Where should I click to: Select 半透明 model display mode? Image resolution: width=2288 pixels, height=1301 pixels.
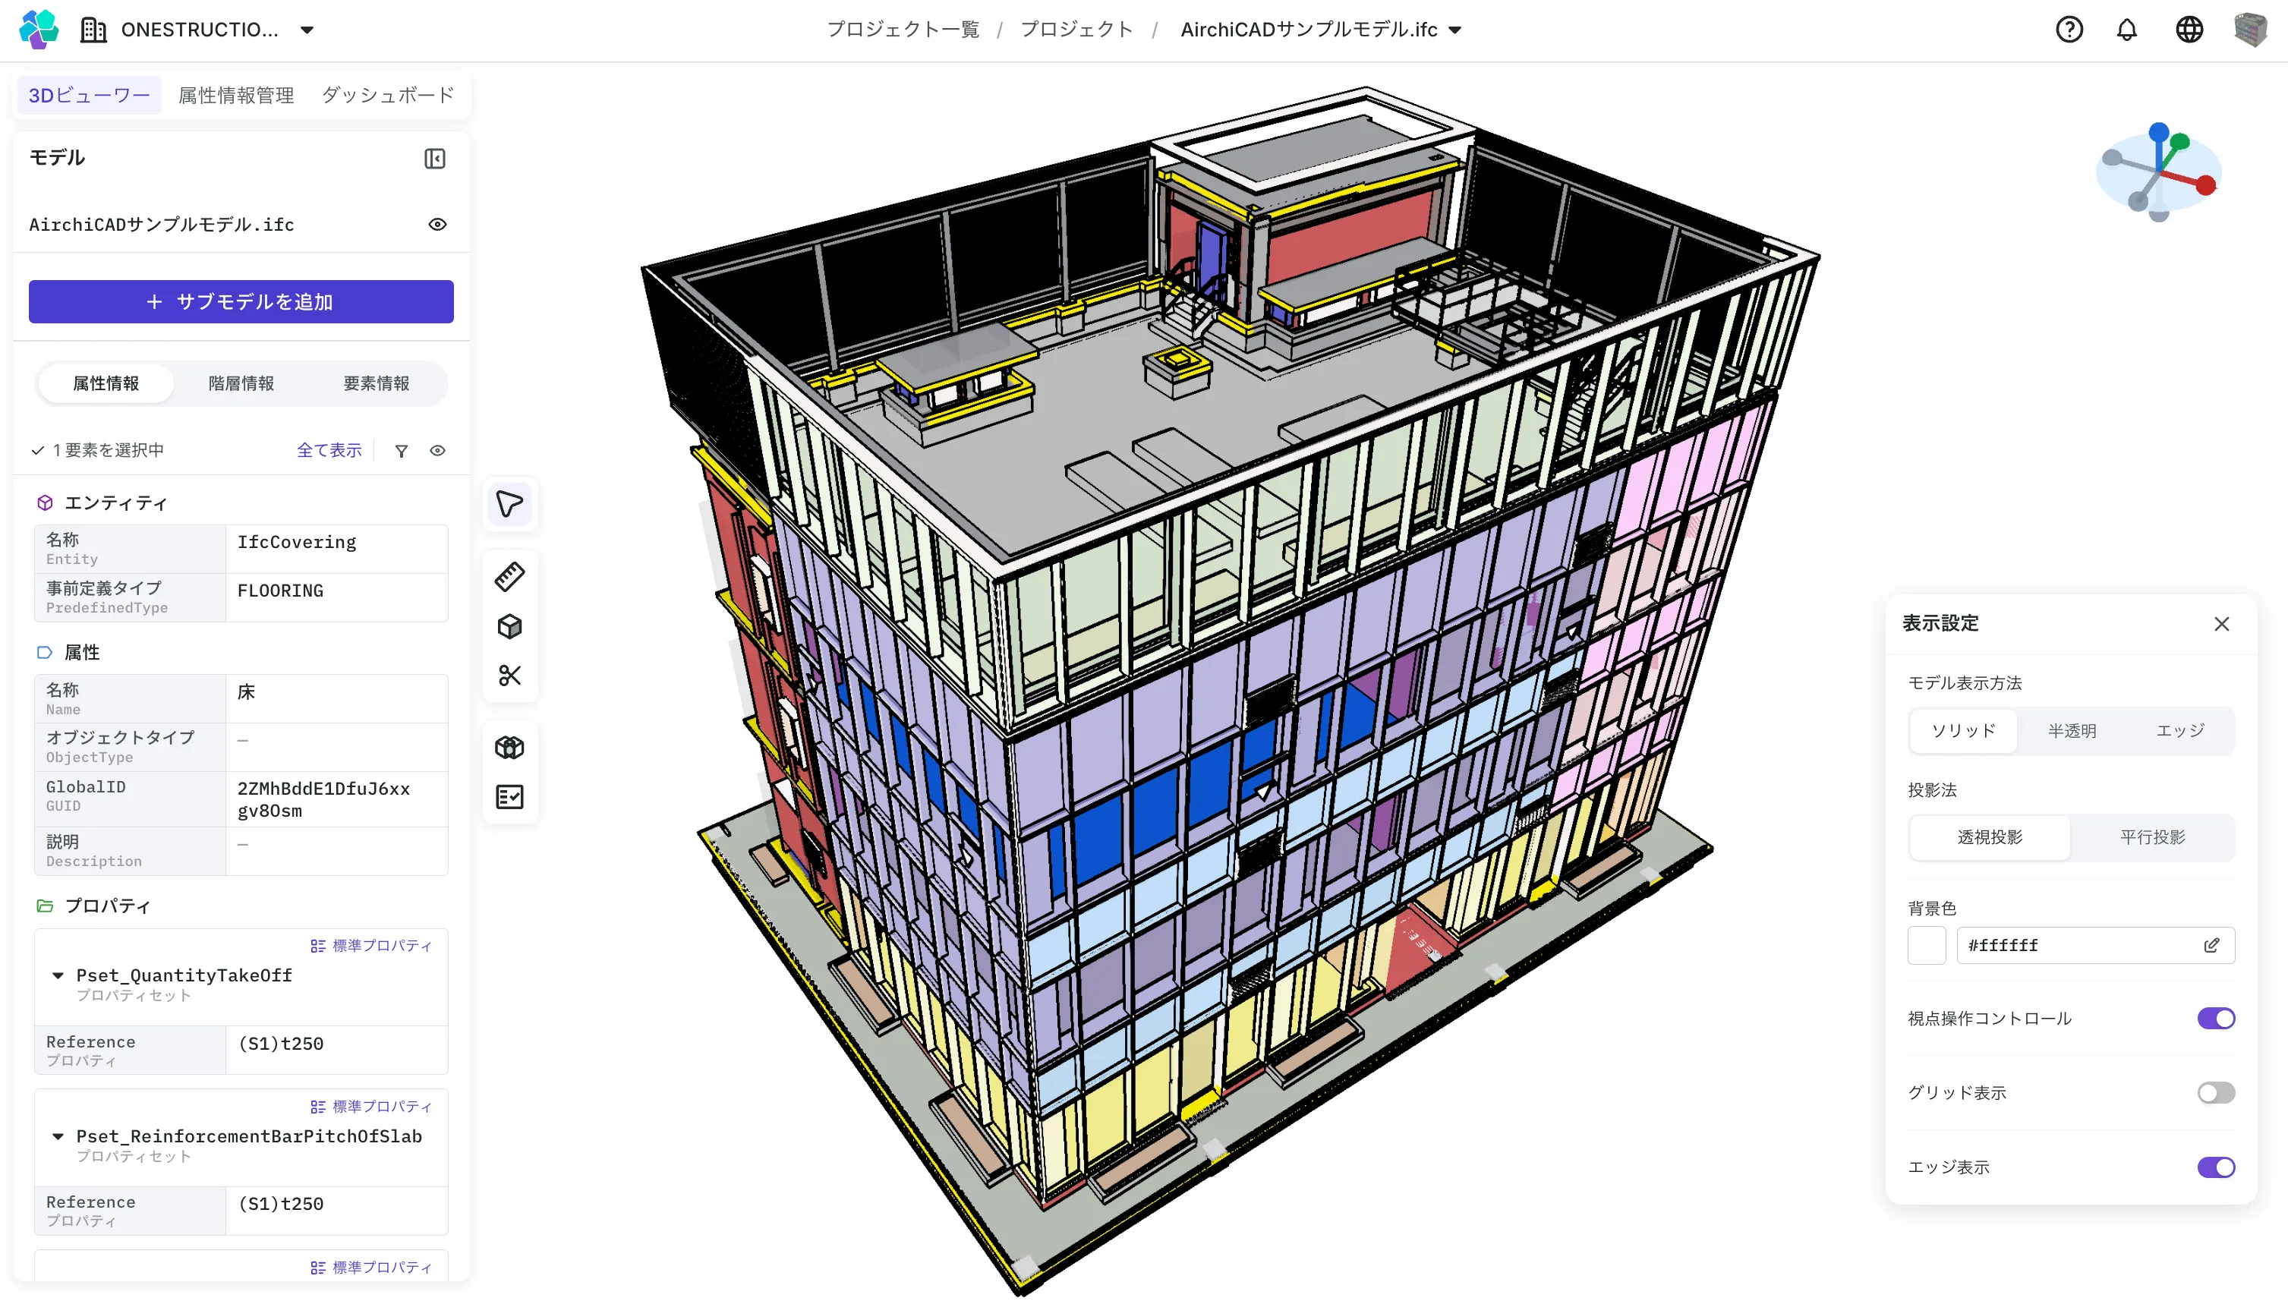pos(2072,731)
